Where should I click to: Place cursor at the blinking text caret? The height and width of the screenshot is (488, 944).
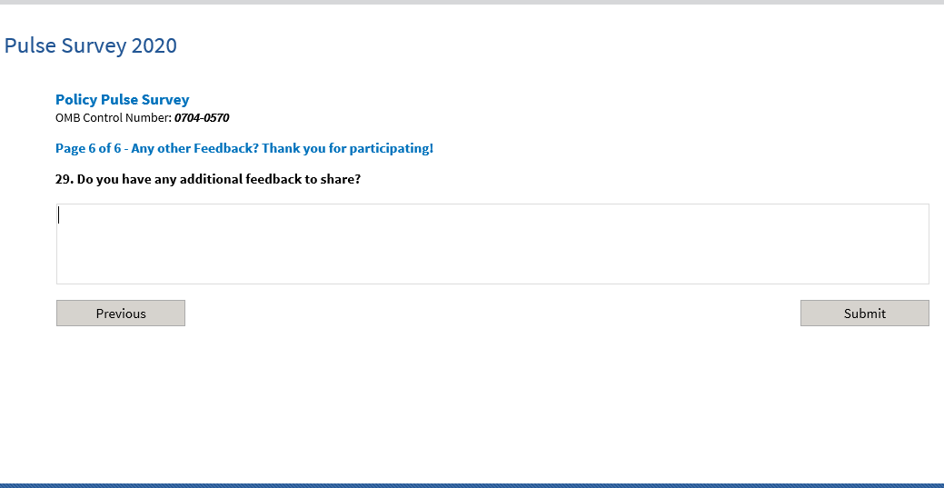click(x=60, y=215)
